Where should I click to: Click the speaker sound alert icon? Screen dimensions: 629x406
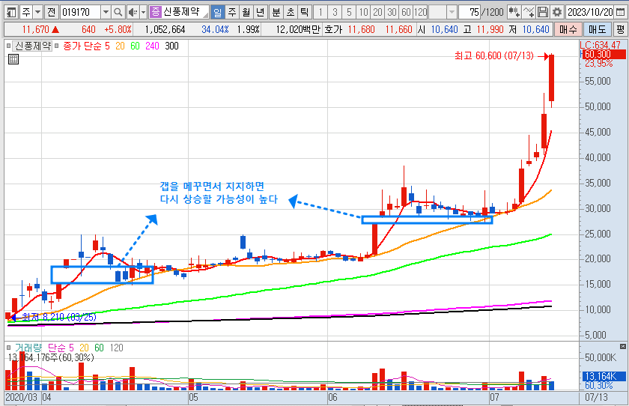133,12
